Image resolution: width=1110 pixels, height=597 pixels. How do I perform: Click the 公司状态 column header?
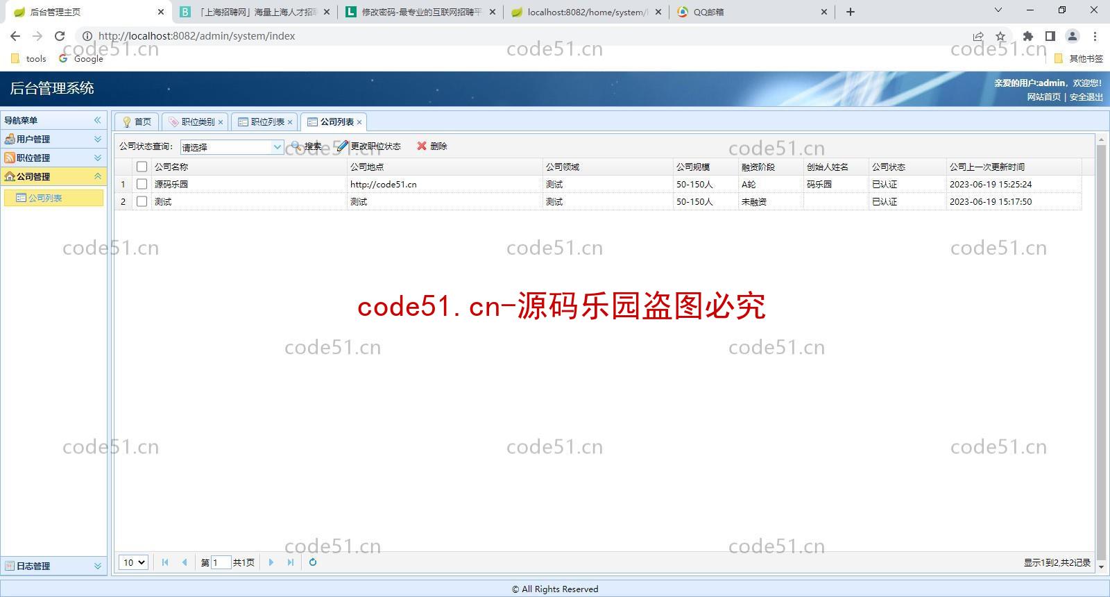[x=907, y=167]
